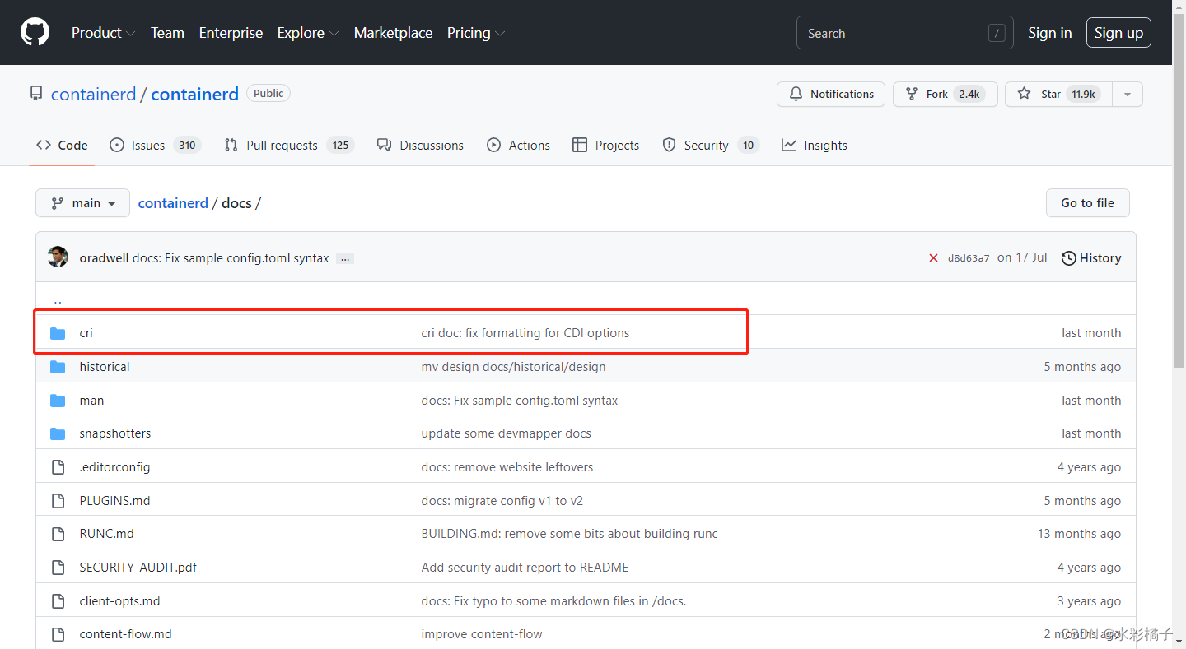Image resolution: width=1186 pixels, height=649 pixels.
Task: Open commit 'mv design docs/historical/design'
Action: tap(513, 367)
